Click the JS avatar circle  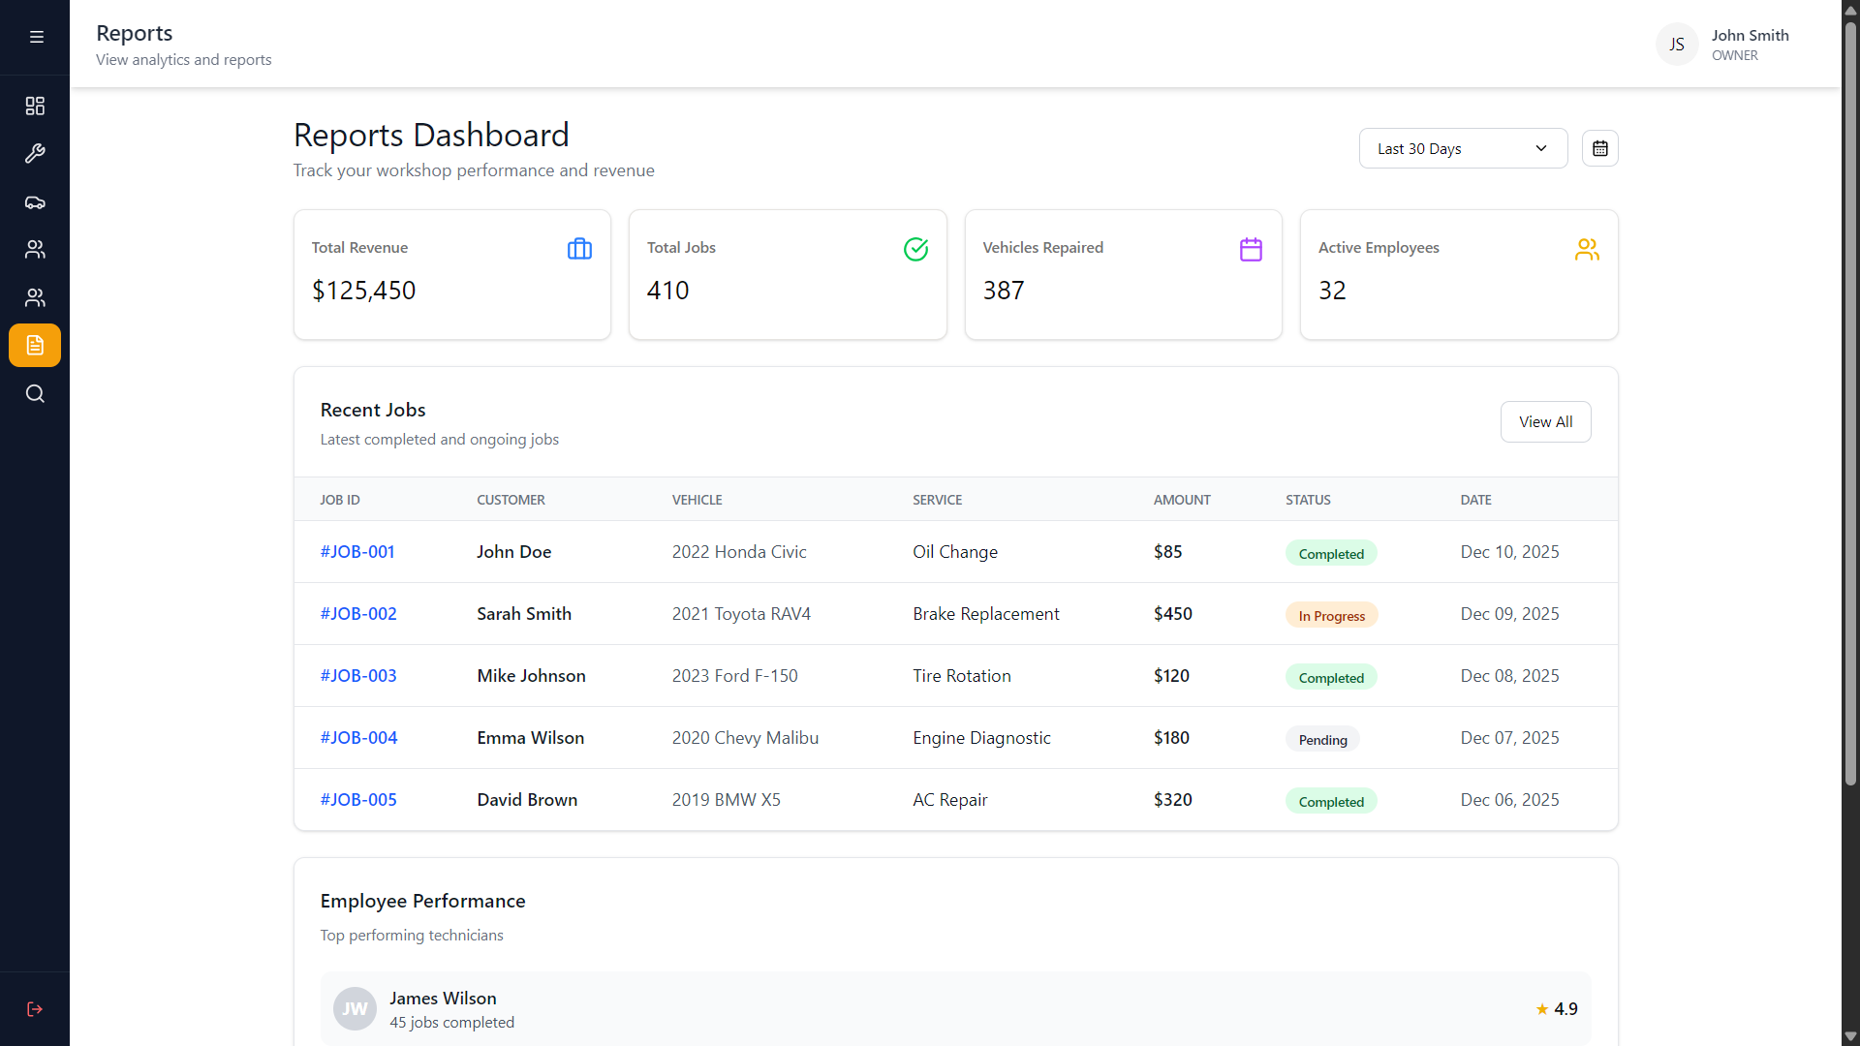coord(1676,44)
